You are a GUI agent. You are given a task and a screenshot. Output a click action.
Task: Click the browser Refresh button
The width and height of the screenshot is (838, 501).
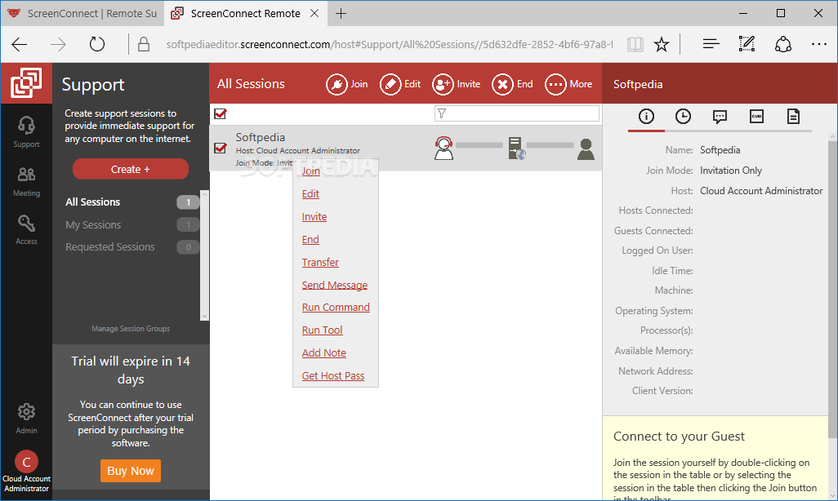click(96, 44)
